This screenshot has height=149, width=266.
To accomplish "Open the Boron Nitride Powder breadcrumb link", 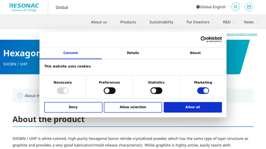I will click(242, 34).
